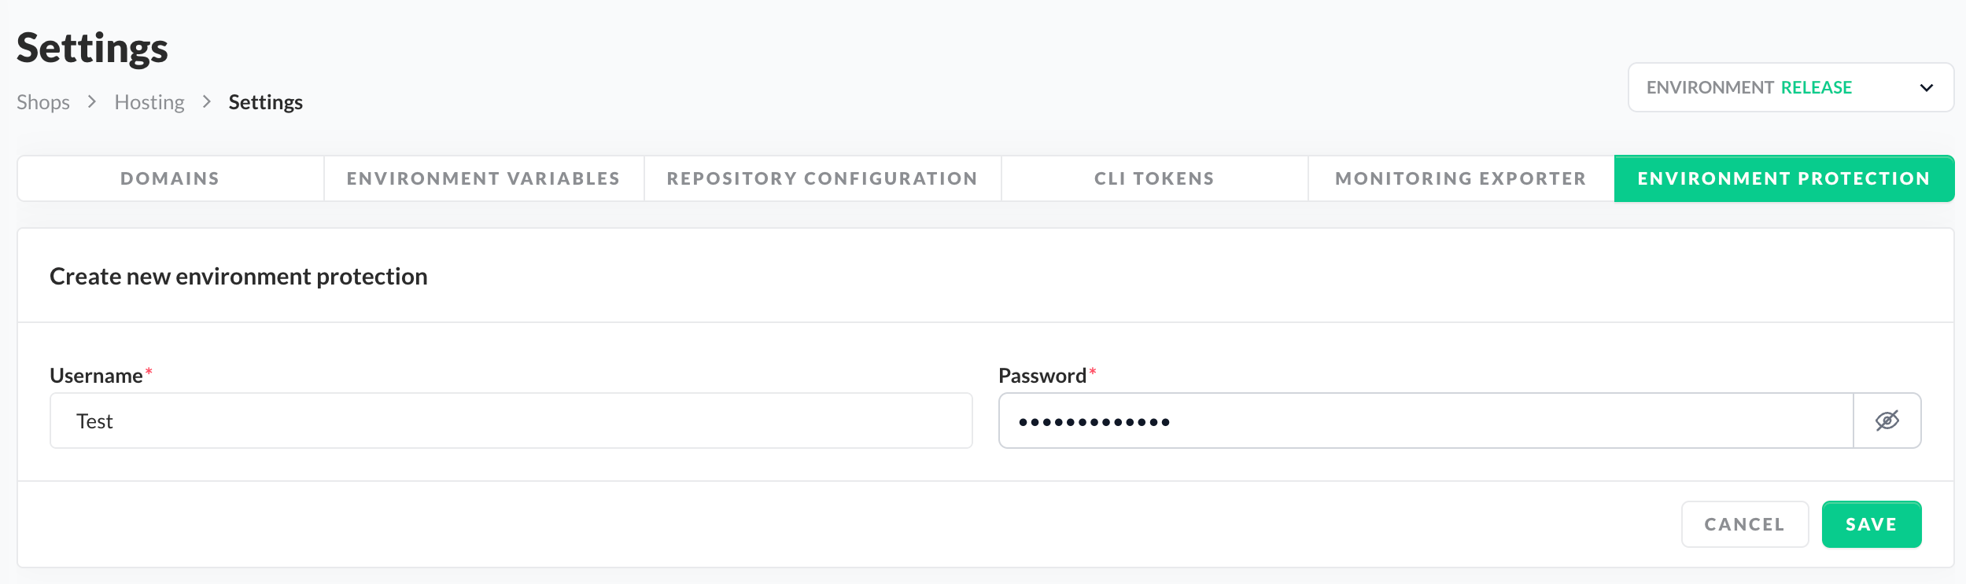
Task: Toggle password visibility eye icon
Action: click(x=1887, y=421)
